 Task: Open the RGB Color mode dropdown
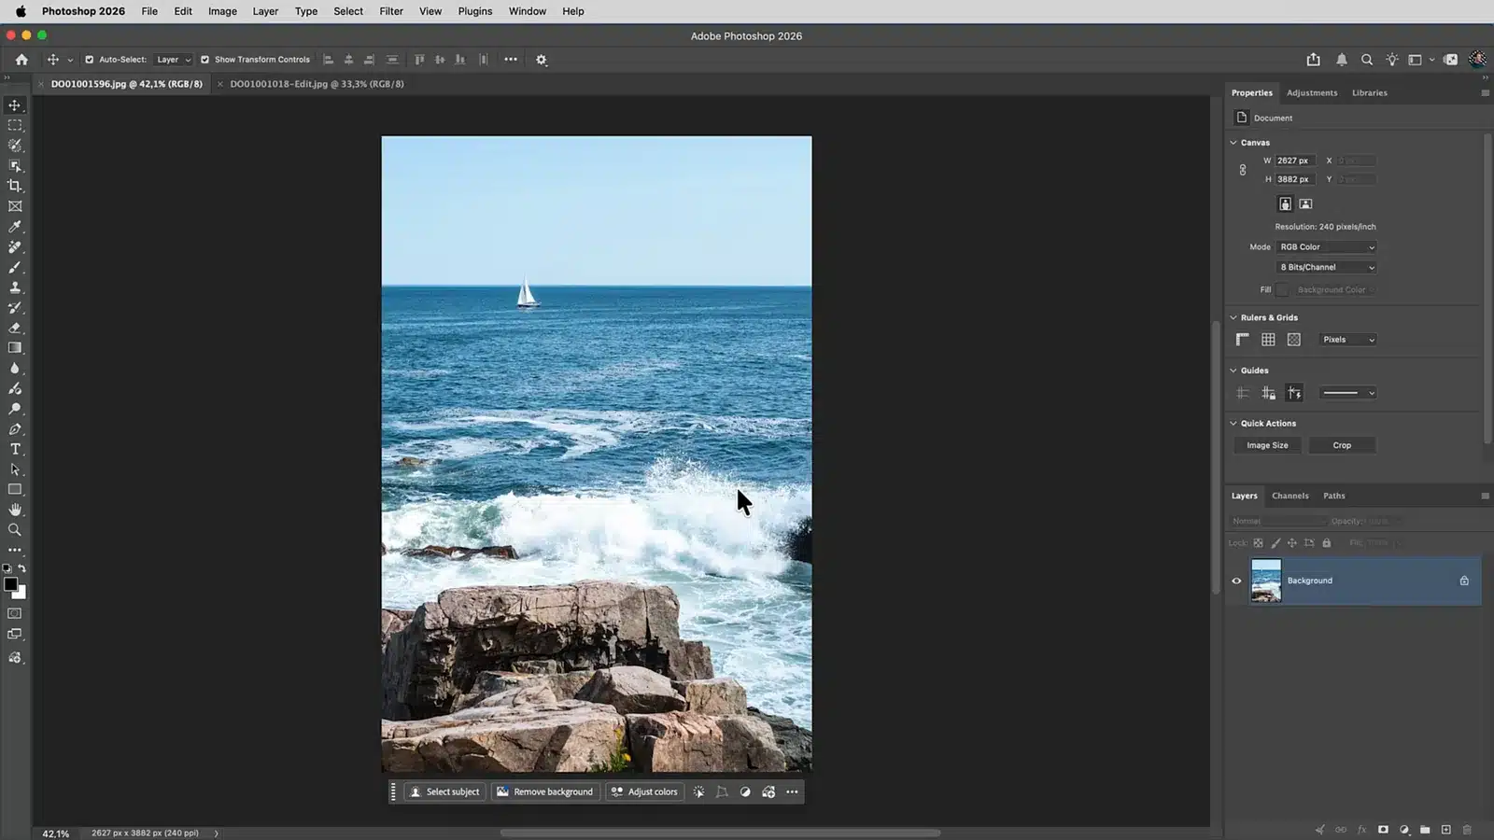[x=1327, y=247]
